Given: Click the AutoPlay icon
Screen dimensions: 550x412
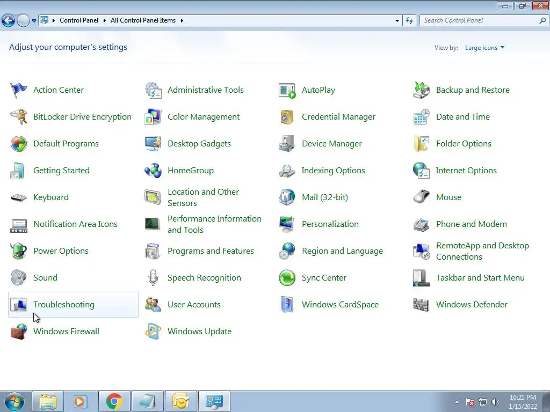Looking at the screenshot, I should (287, 90).
